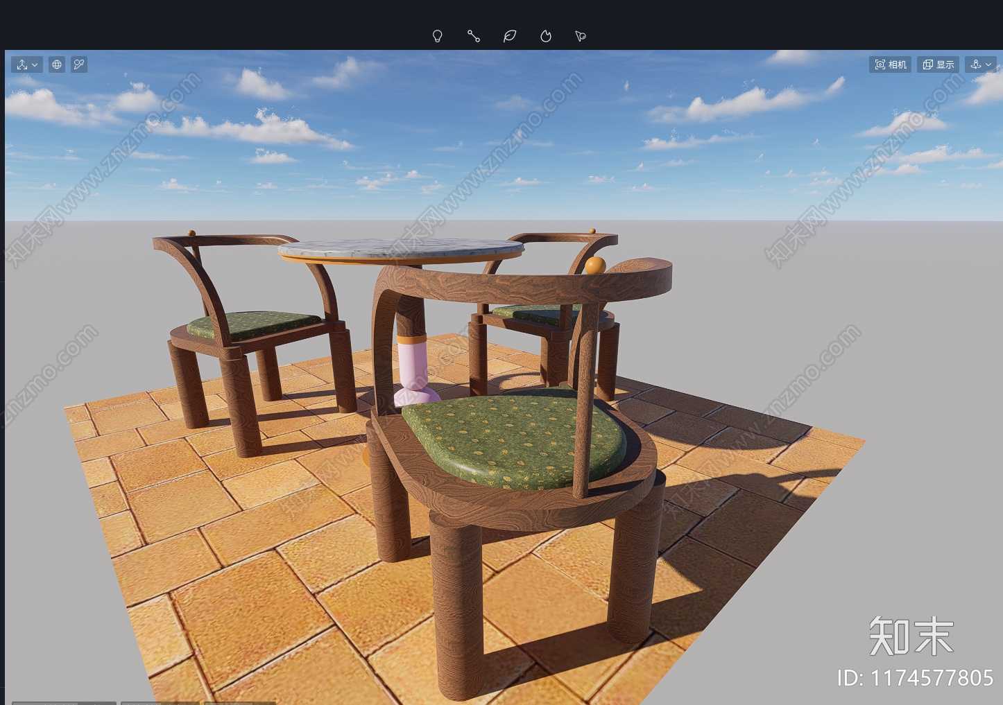Select the spotlight tool icon
The height and width of the screenshot is (705, 1003).
coord(581,36)
